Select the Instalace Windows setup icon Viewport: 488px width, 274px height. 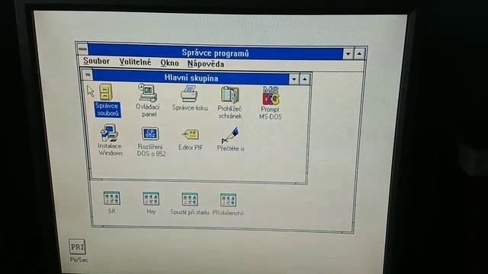[109, 132]
